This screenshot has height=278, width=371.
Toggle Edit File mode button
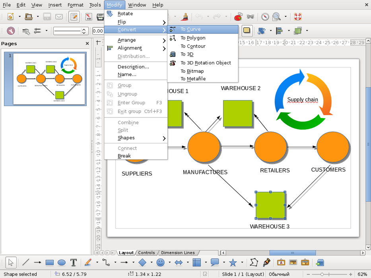[x=74, y=17]
